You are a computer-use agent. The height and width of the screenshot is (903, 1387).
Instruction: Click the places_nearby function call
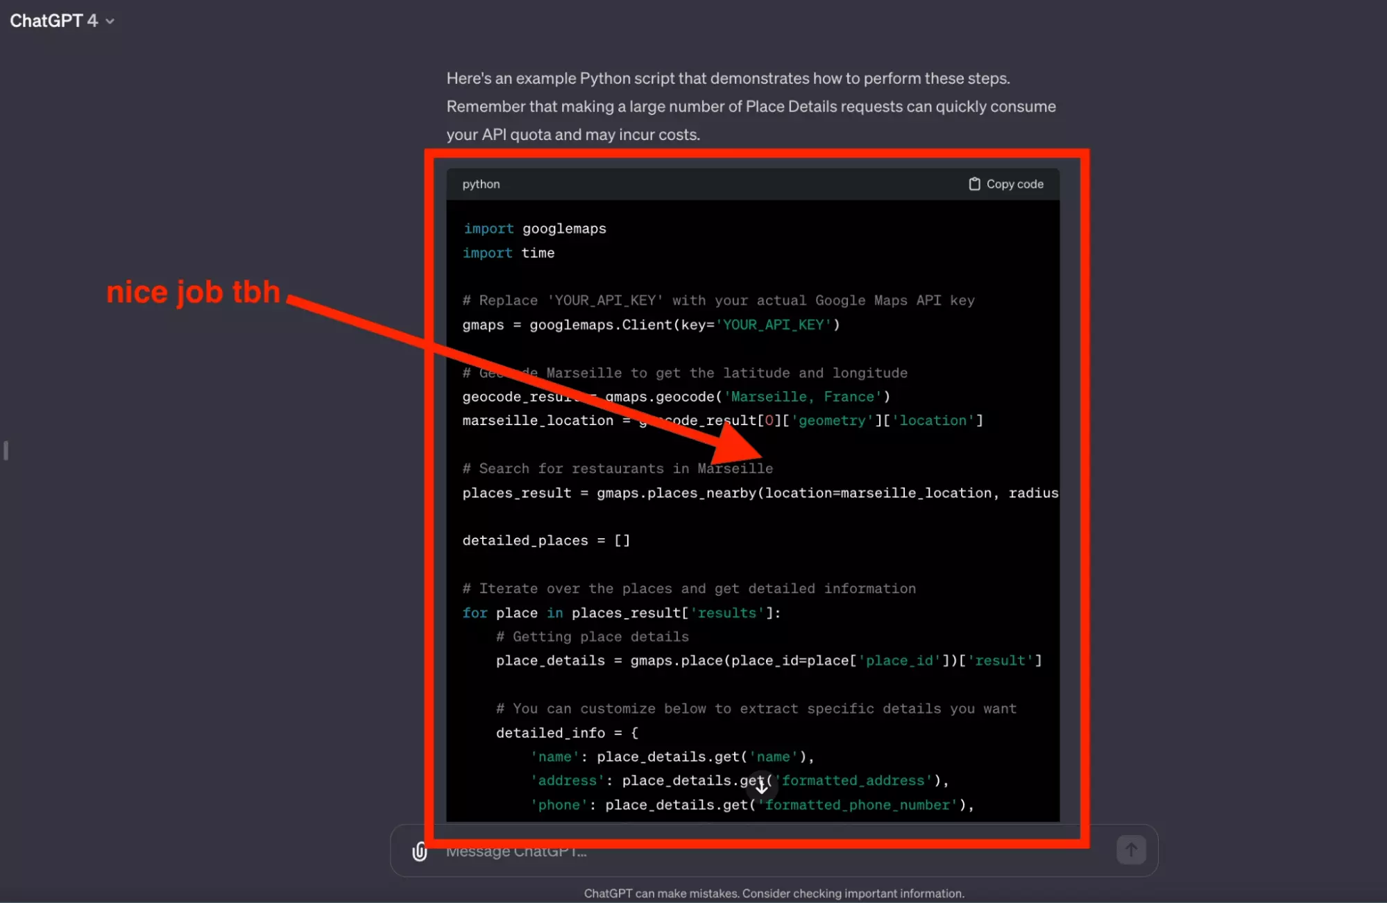tap(701, 493)
